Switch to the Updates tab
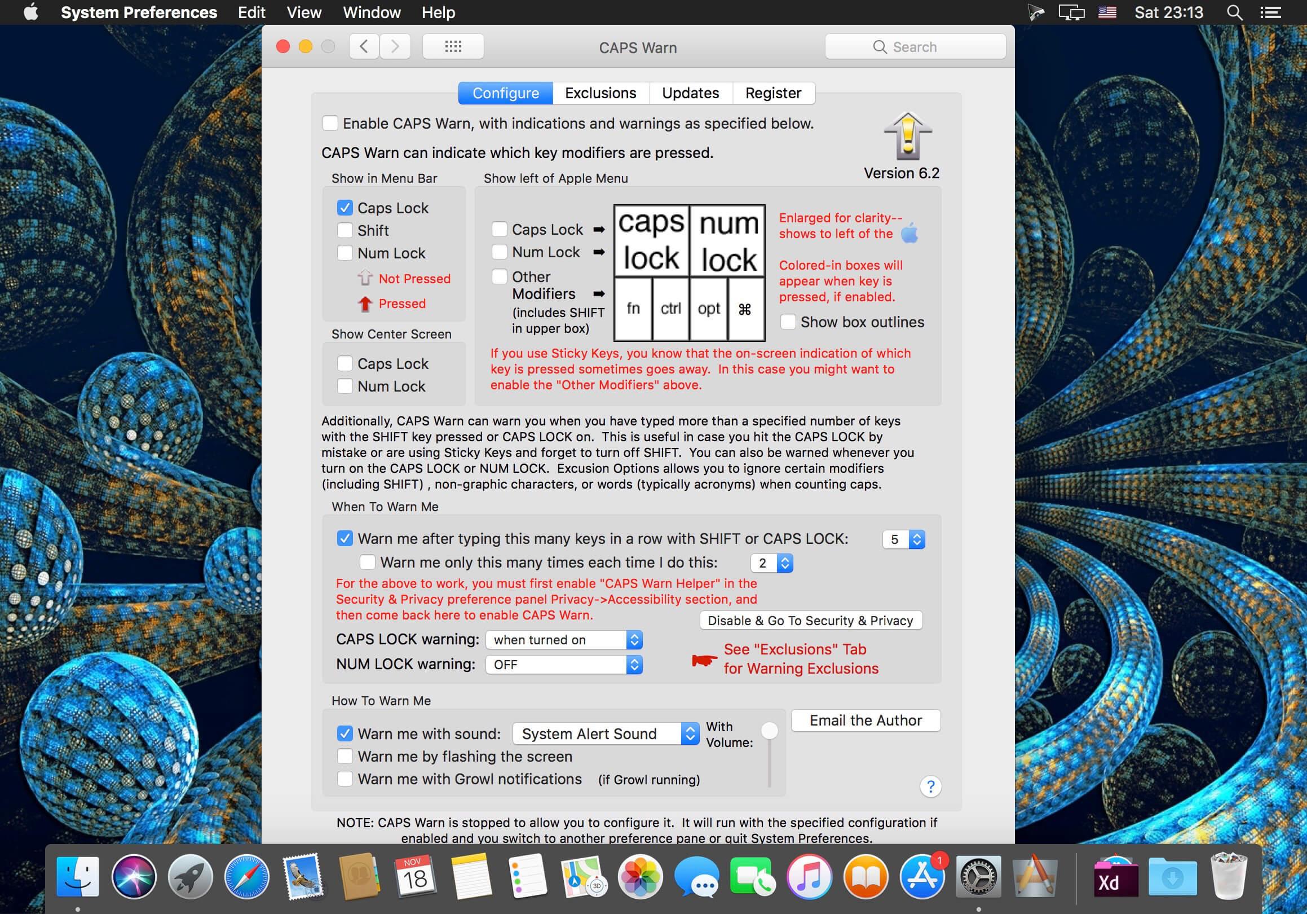1307x914 pixels. (x=691, y=93)
